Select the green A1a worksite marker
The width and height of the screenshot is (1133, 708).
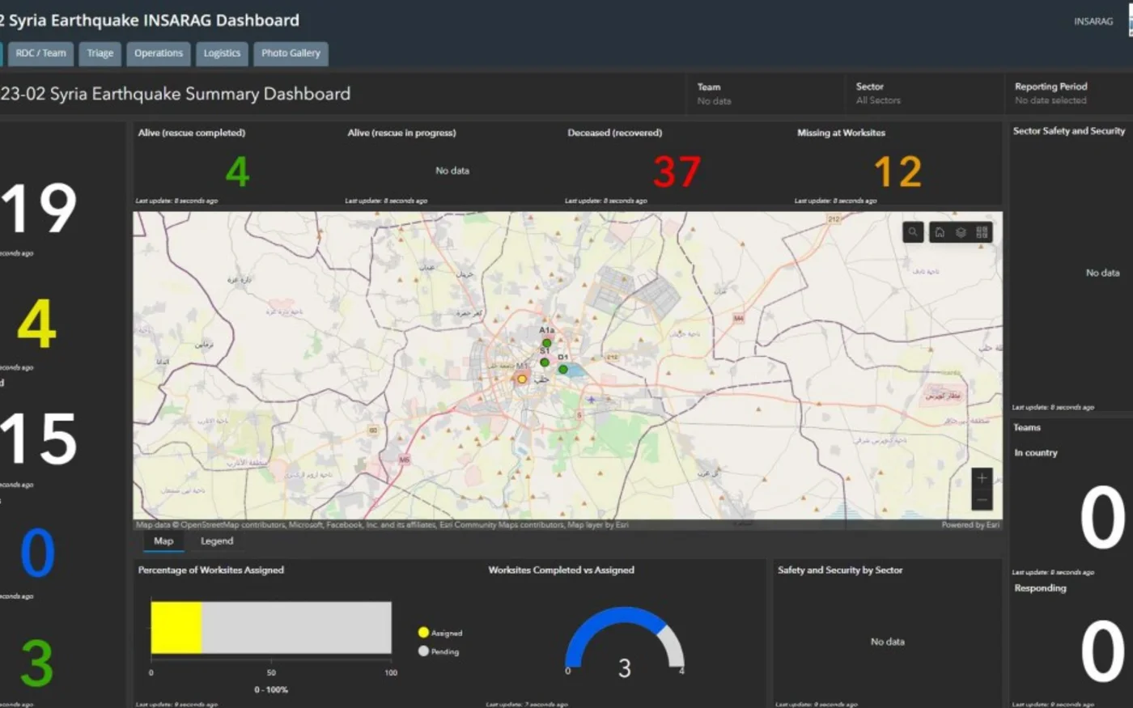coord(546,341)
